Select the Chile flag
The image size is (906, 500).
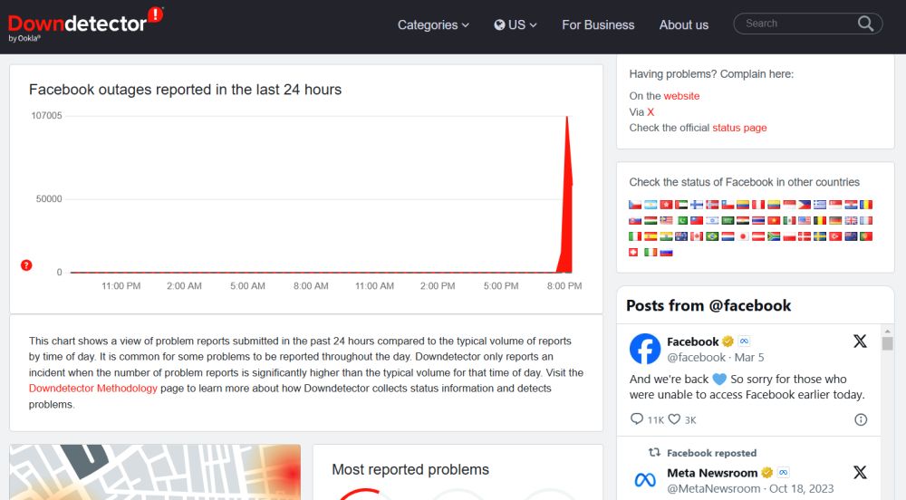(x=728, y=205)
